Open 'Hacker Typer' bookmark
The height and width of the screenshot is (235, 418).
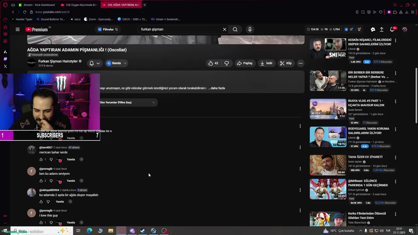click(x=22, y=19)
